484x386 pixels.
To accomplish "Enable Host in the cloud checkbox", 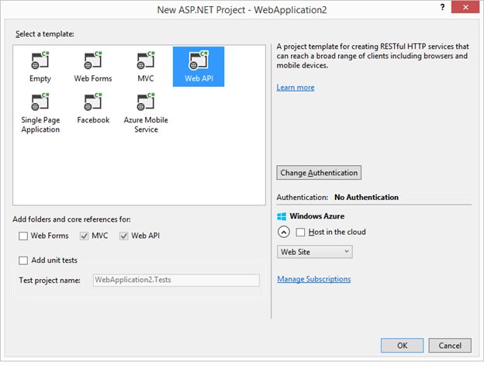I will tap(300, 232).
